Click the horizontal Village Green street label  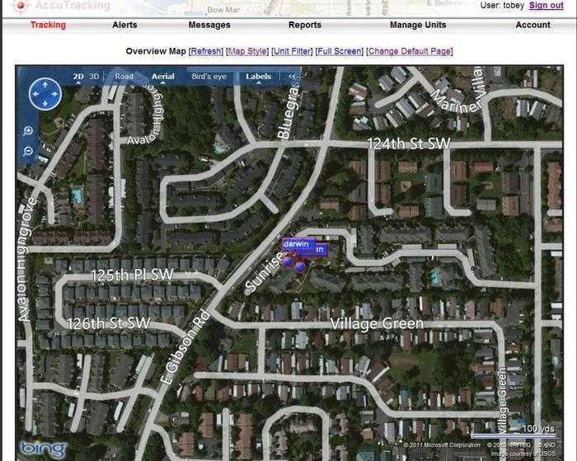click(377, 323)
